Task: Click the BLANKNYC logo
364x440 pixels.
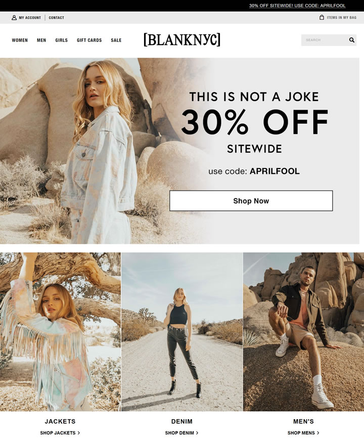Action: click(x=182, y=40)
